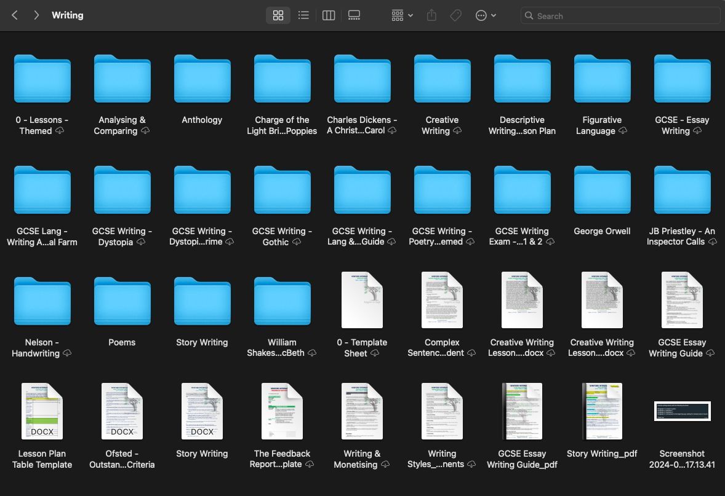This screenshot has height=496, width=725.
Task: Open the More actions ellipsis menu
Action: pos(486,15)
